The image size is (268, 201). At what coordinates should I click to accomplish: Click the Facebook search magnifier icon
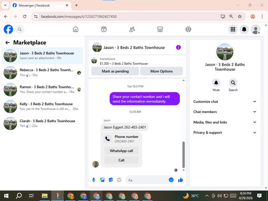pos(20,29)
